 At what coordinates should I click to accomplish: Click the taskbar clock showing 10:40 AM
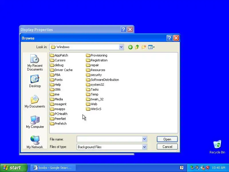click(x=218, y=168)
